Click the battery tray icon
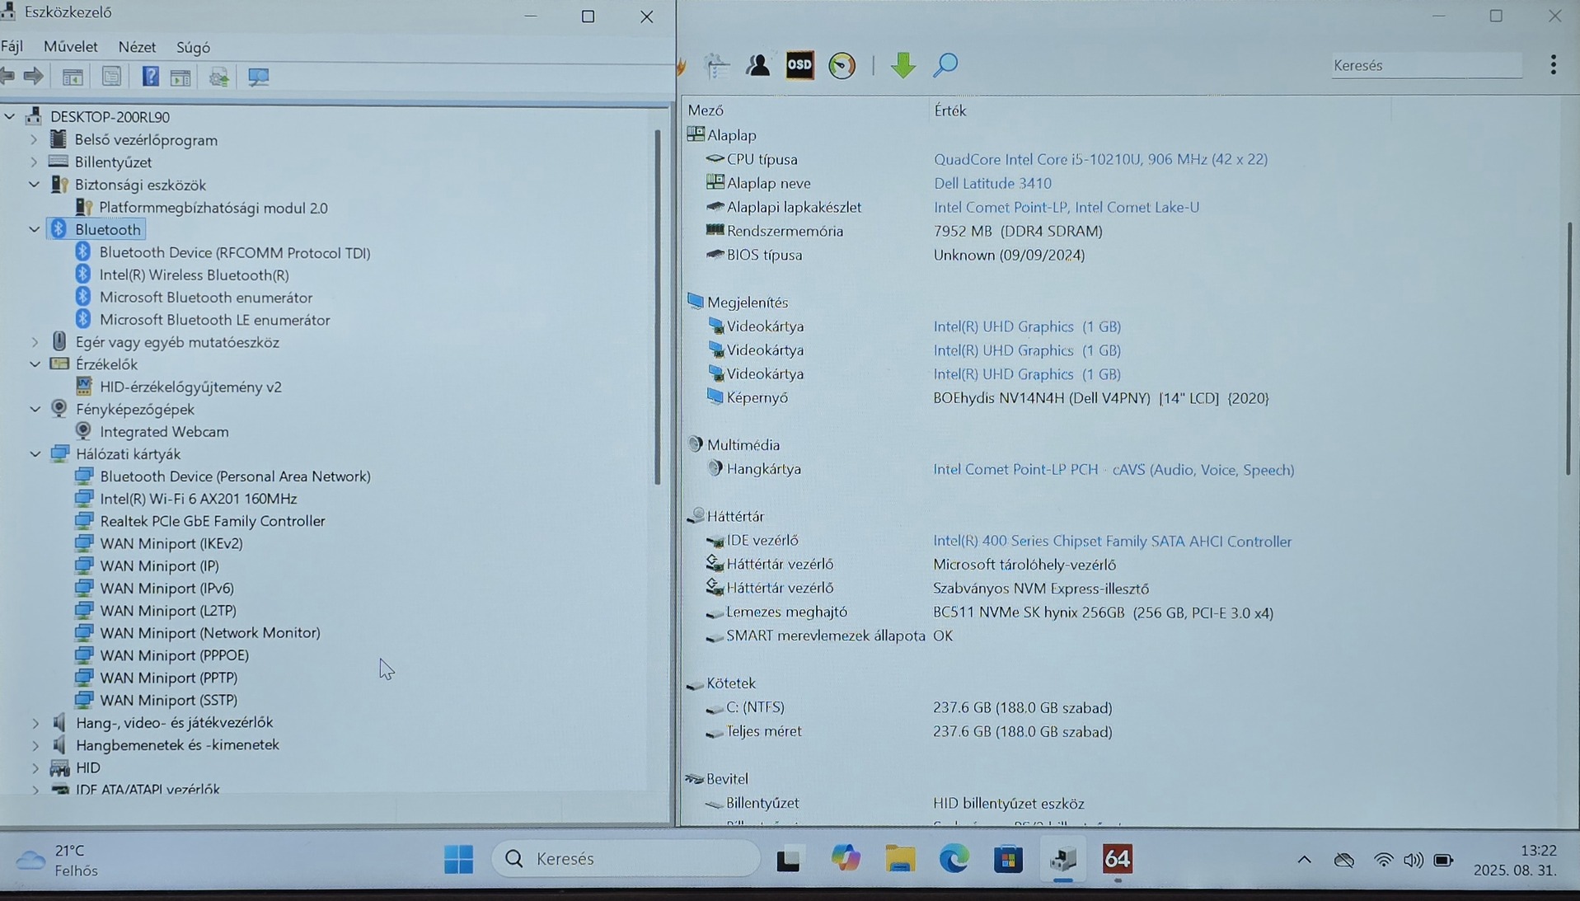 (x=1443, y=860)
